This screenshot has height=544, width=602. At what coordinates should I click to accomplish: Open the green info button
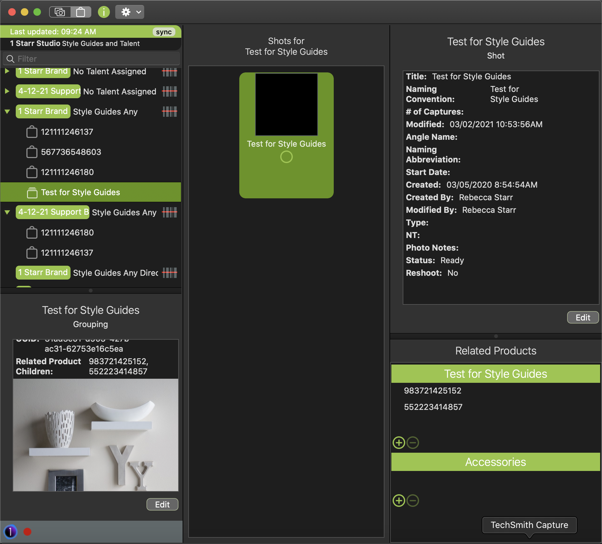point(104,12)
